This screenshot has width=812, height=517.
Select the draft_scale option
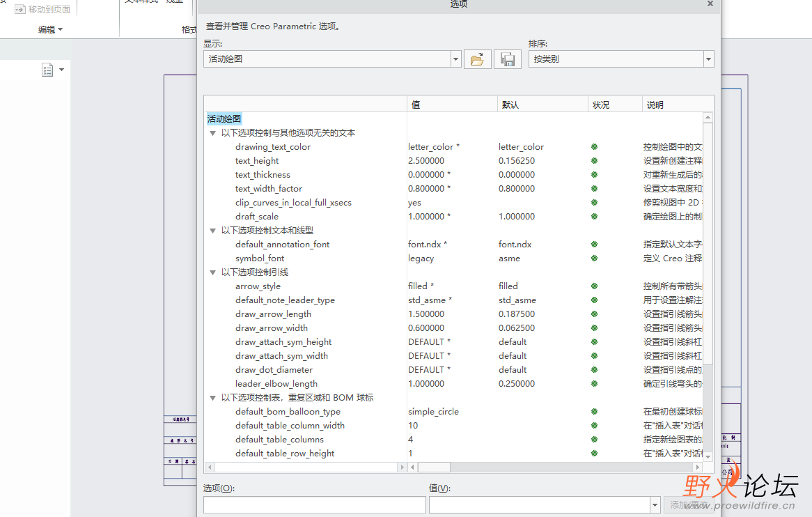(x=257, y=217)
